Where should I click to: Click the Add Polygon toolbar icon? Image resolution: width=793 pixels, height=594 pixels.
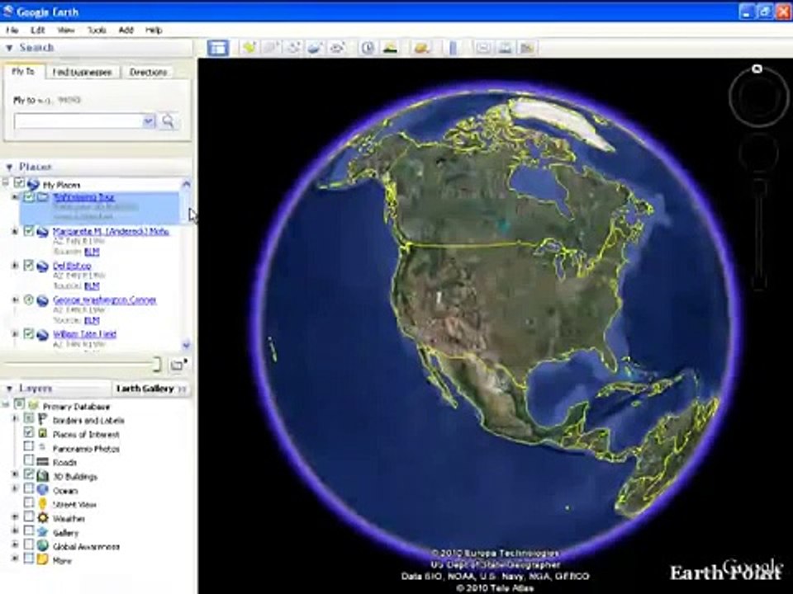point(271,48)
